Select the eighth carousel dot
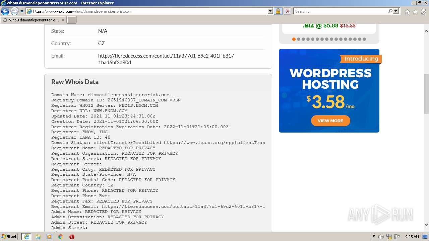 click(327, 39)
